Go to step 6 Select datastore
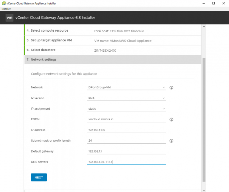The height and width of the screenshot is (192, 229). click(x=113, y=50)
